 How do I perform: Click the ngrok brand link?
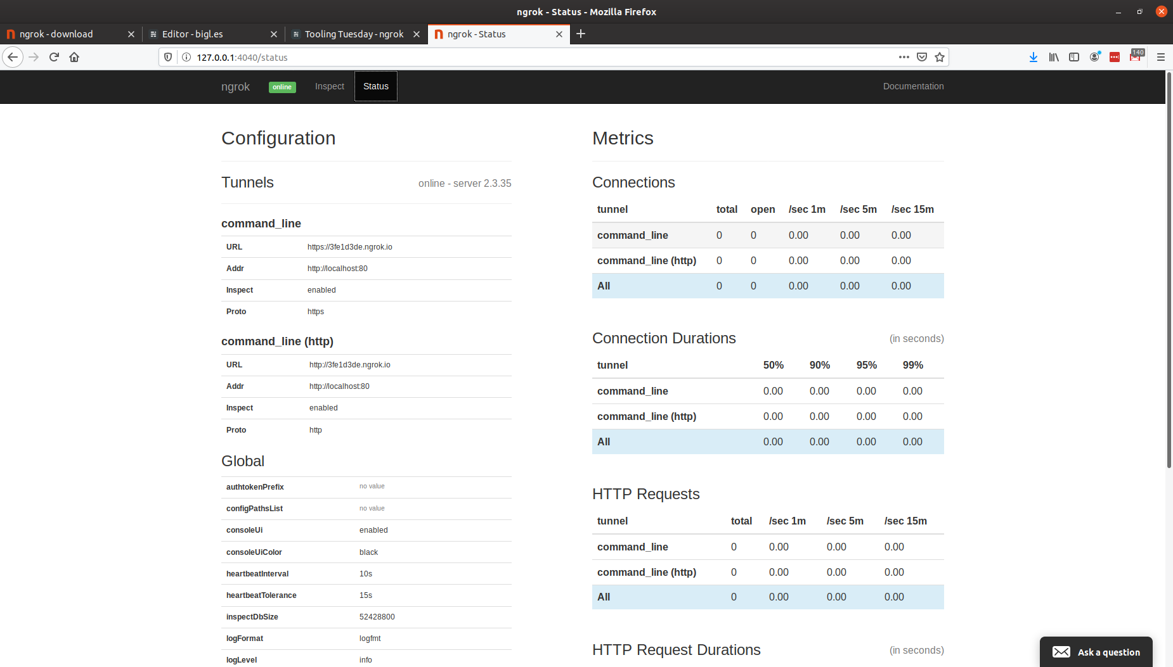click(x=235, y=87)
